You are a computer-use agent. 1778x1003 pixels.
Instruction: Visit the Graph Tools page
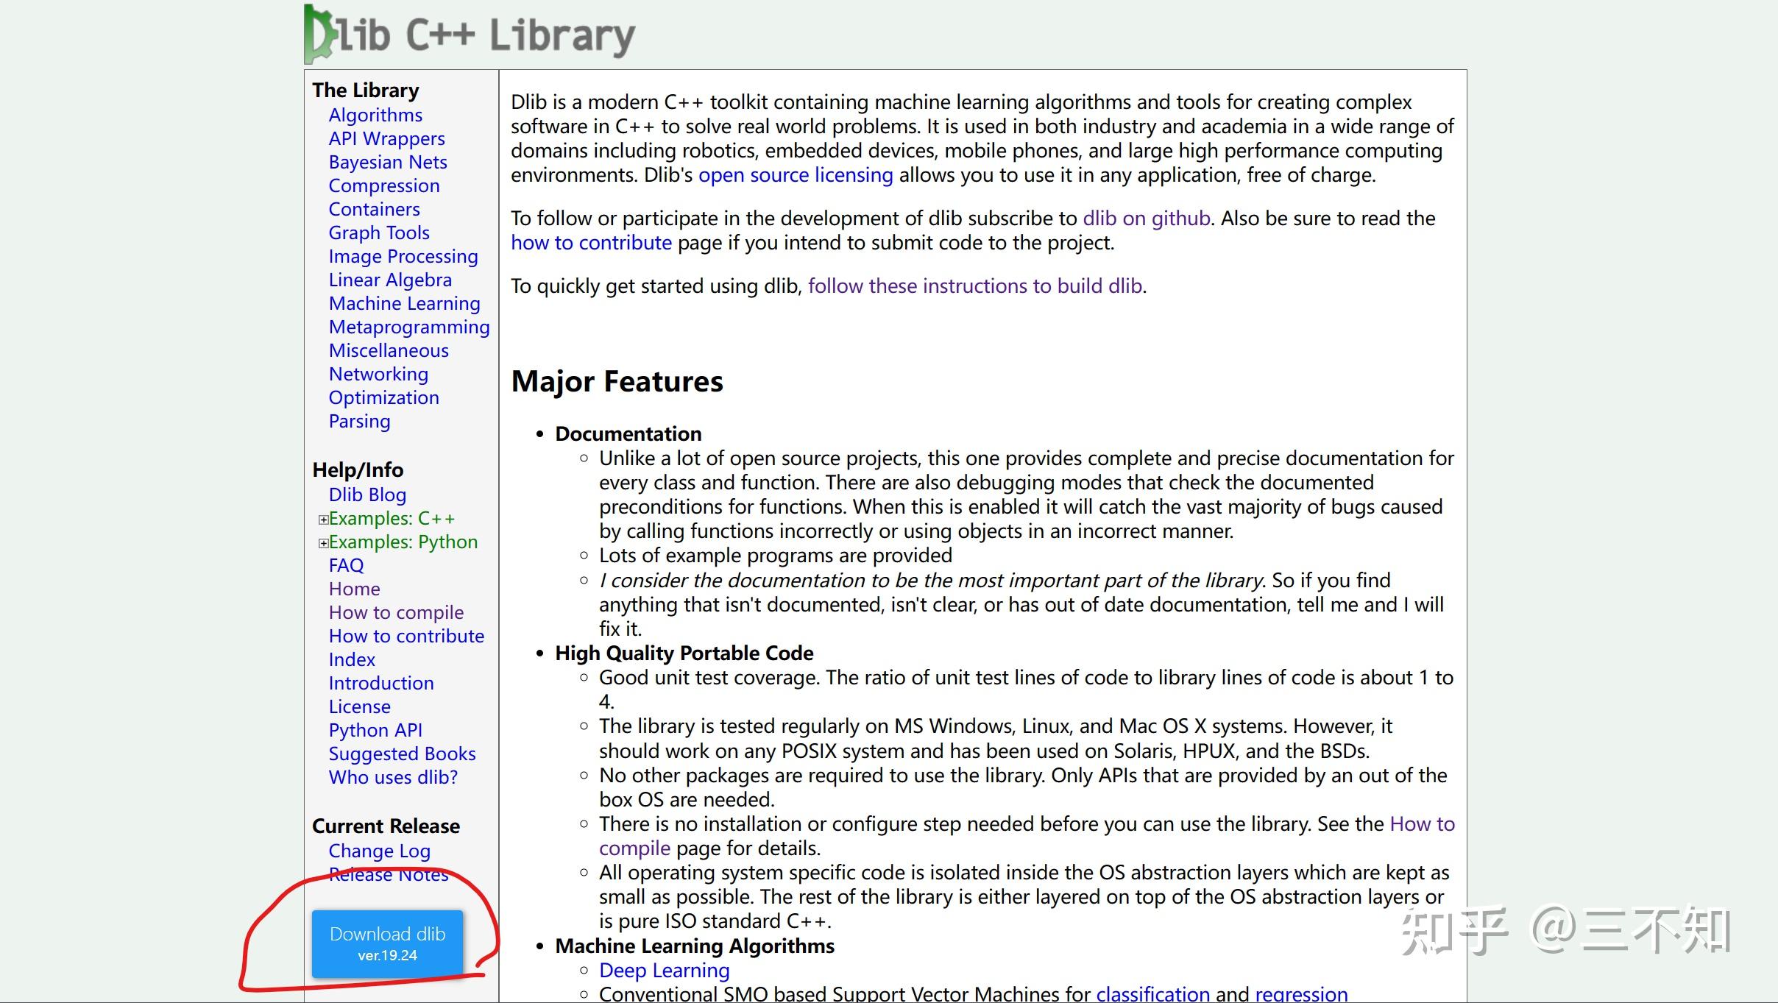[x=379, y=233]
